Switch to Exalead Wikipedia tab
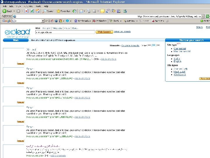The image size is (210, 158). pyautogui.click(x=57, y=28)
